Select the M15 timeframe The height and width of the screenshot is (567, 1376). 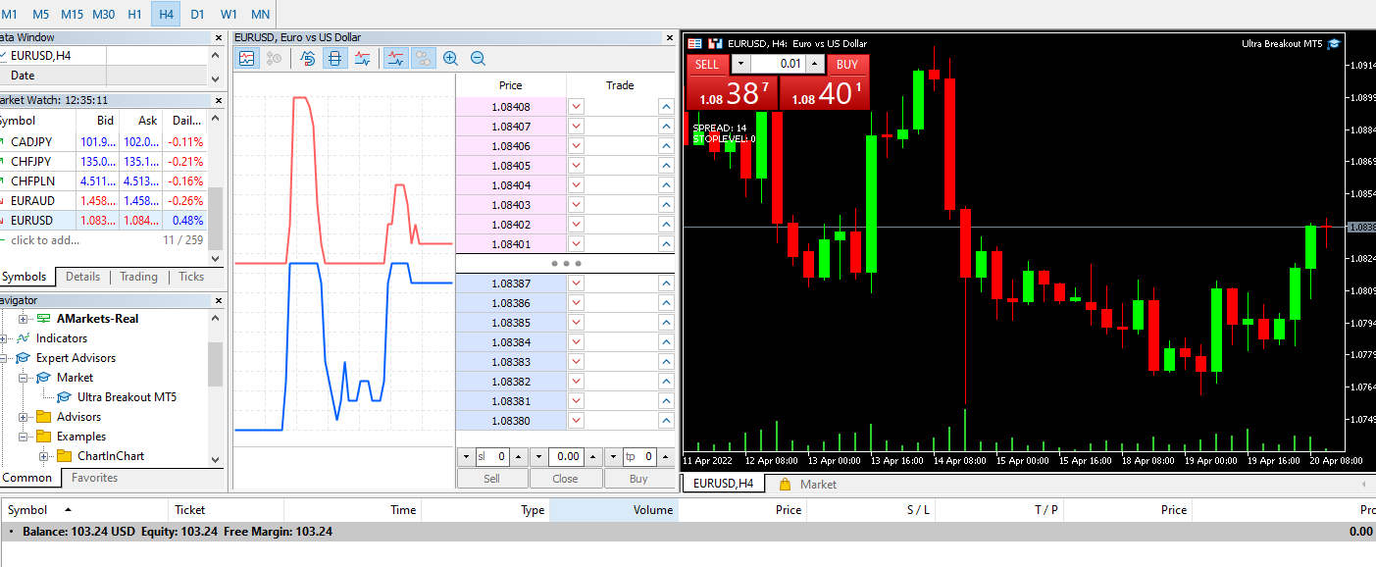pos(72,14)
